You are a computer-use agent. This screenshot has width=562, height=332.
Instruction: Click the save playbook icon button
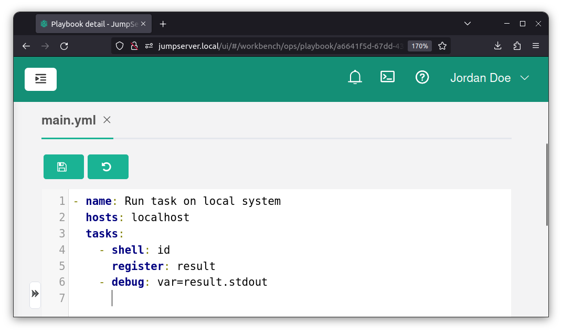tap(63, 167)
